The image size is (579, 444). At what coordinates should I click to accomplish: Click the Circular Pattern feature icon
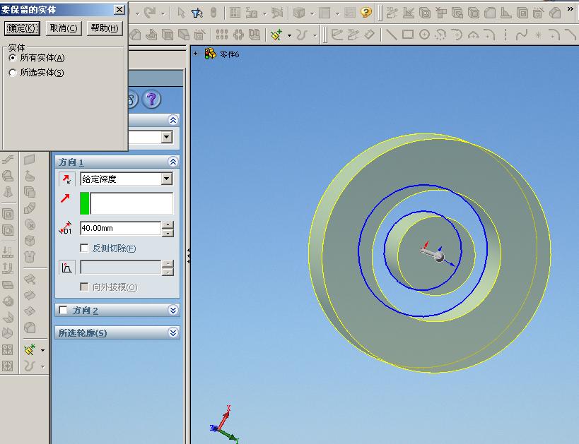238,35
